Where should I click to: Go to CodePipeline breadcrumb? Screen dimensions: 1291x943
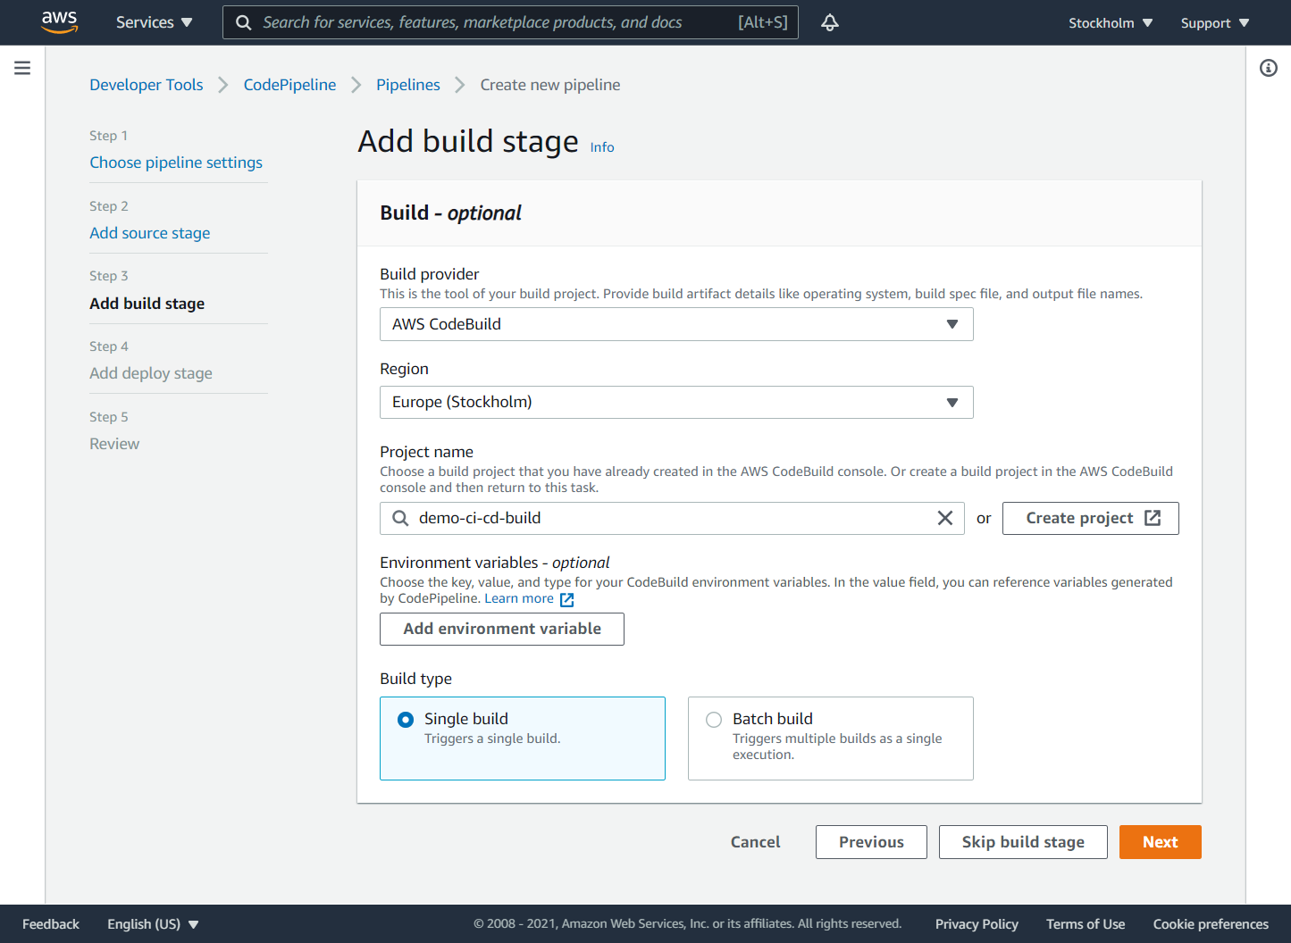(290, 85)
